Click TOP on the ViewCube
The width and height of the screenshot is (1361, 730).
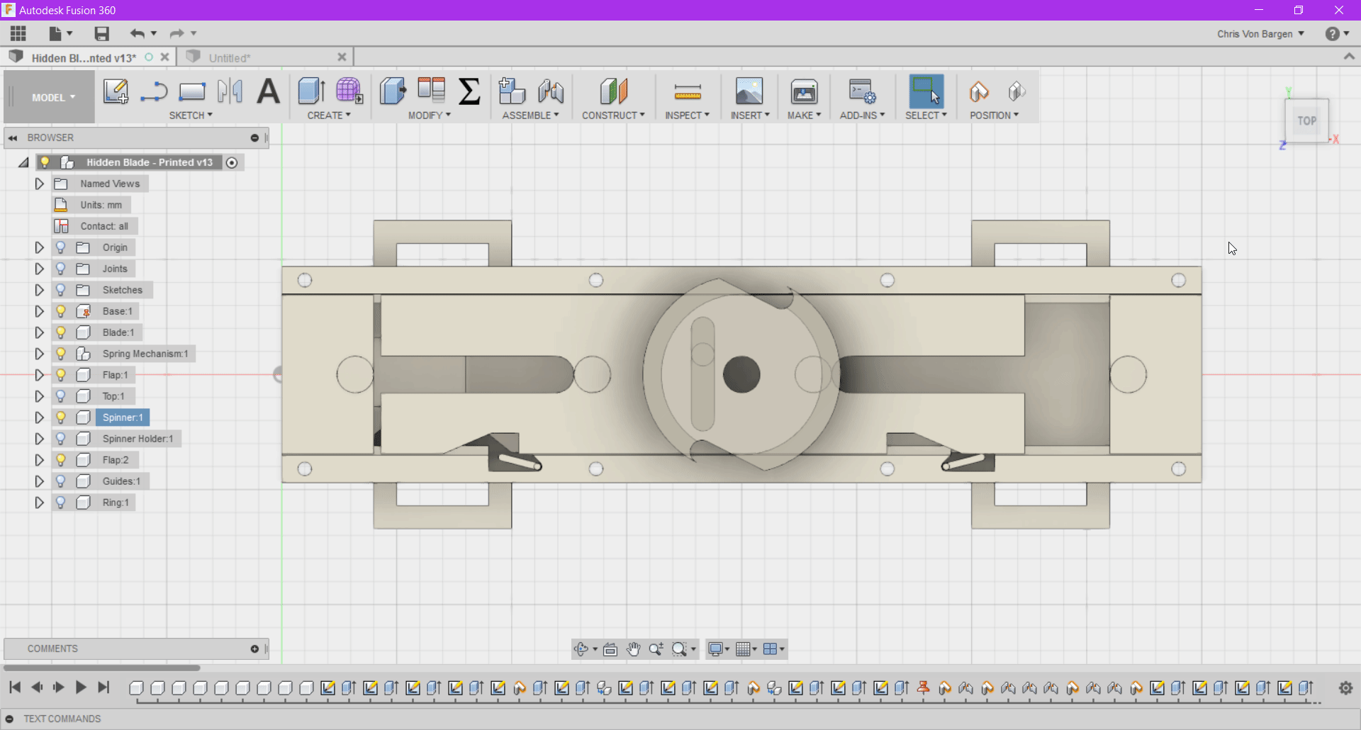(1306, 120)
